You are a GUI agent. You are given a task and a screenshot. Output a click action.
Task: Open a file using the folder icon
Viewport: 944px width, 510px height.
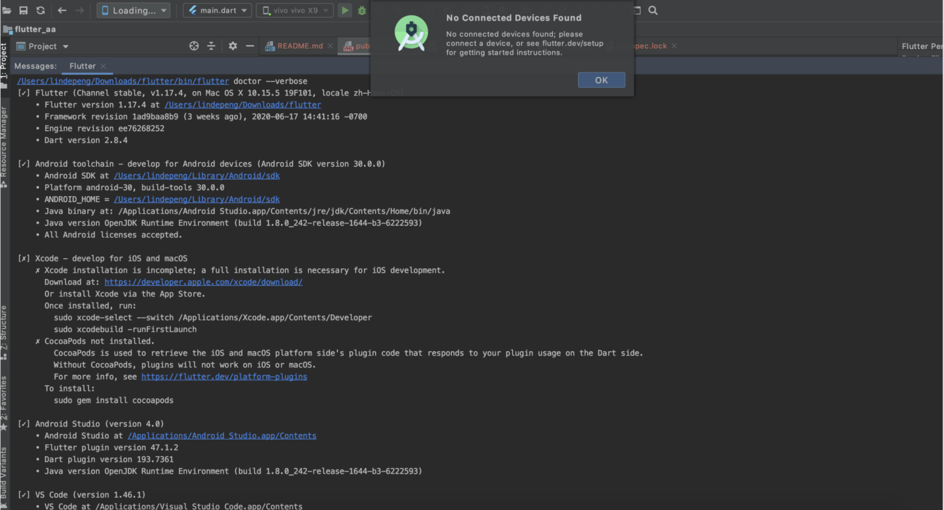(x=7, y=10)
